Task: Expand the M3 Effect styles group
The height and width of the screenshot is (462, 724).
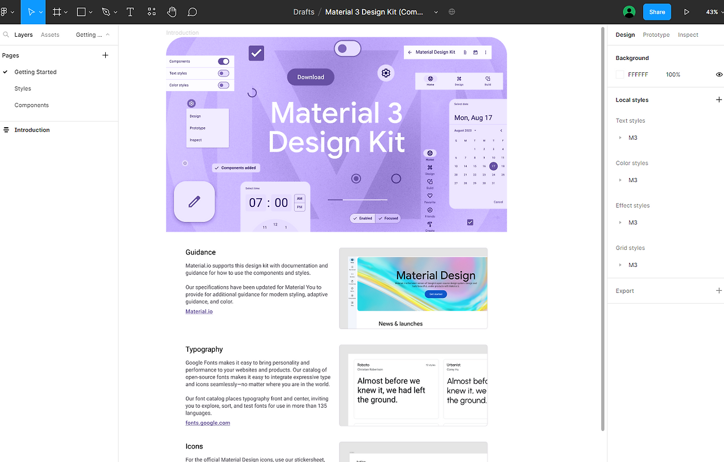Action: [x=620, y=222]
